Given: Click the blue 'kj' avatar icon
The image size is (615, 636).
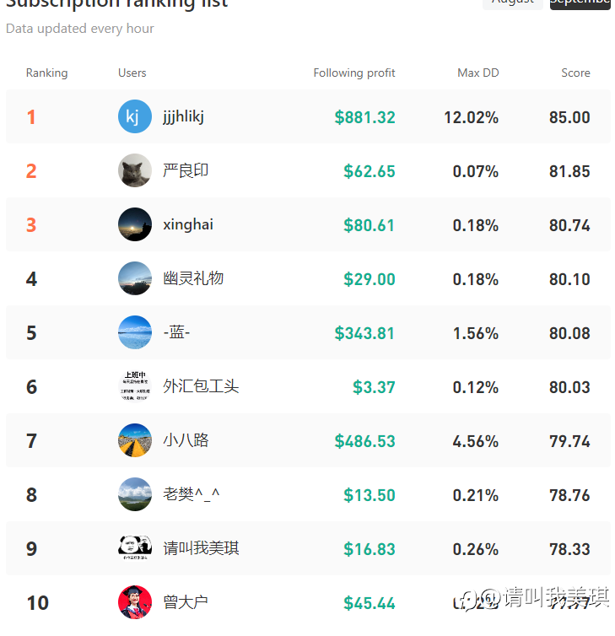Looking at the screenshot, I should click(x=135, y=116).
